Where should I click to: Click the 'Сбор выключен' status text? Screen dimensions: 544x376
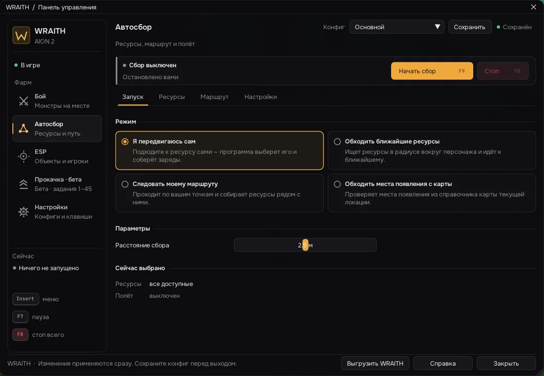(x=152, y=65)
